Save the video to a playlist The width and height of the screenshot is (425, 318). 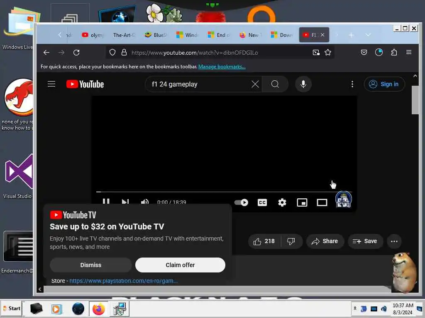(x=365, y=241)
